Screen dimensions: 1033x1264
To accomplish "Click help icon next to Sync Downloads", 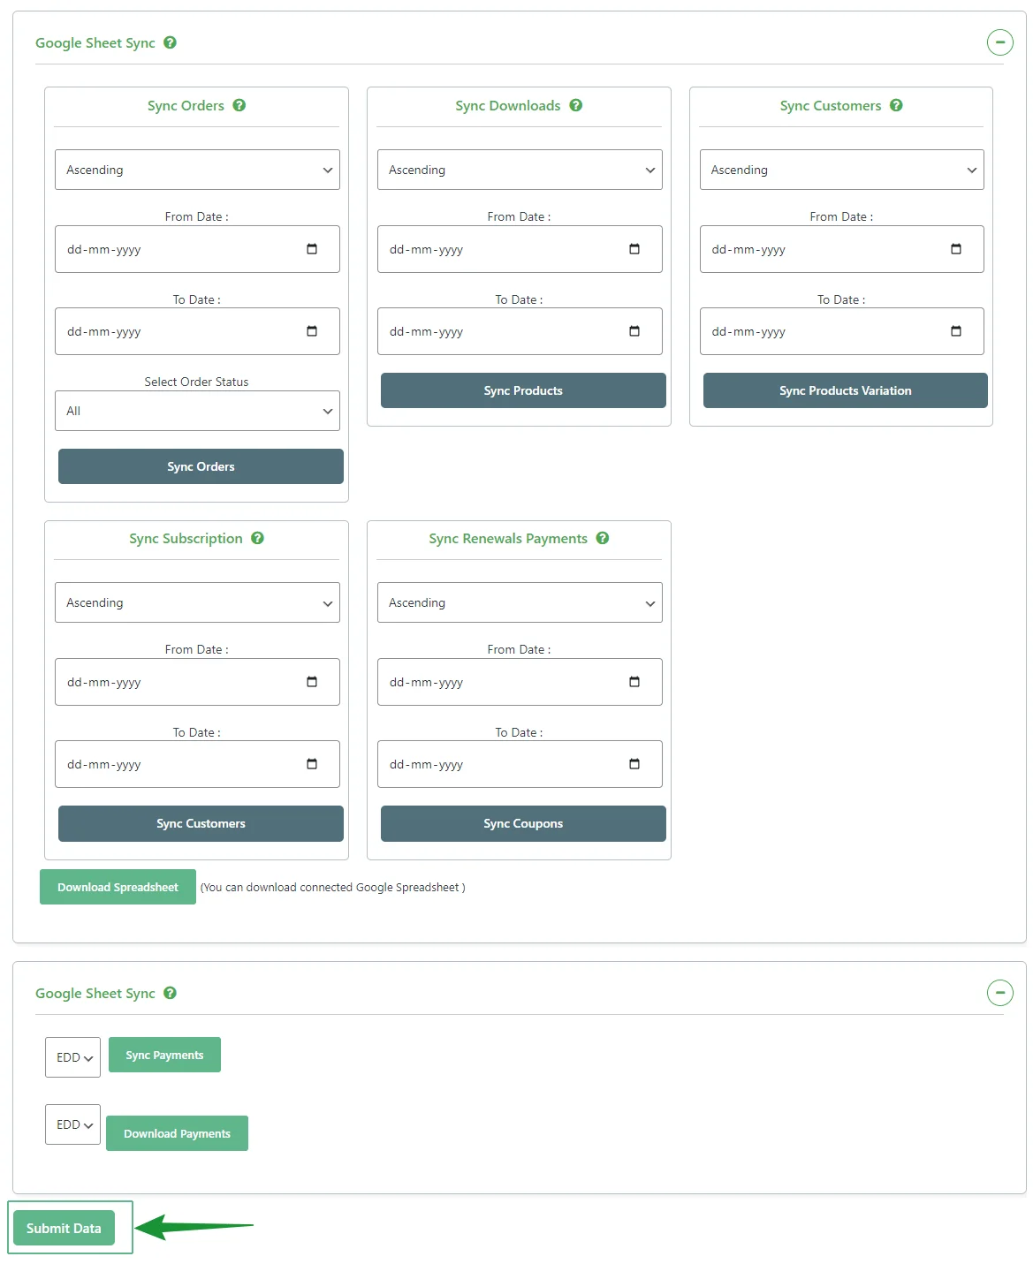I will tap(576, 105).
